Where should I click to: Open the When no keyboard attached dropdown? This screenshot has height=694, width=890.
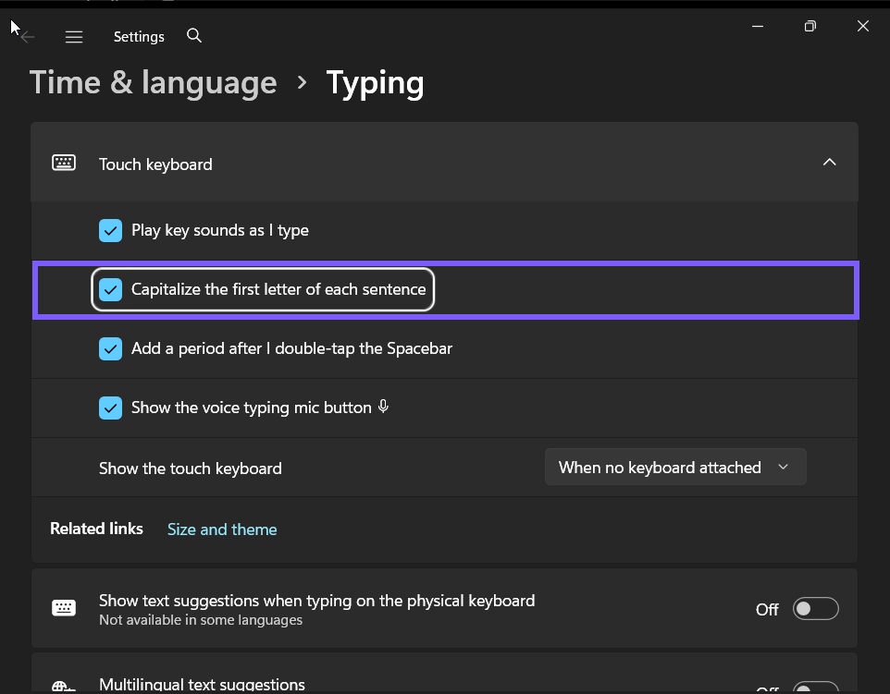[675, 467]
